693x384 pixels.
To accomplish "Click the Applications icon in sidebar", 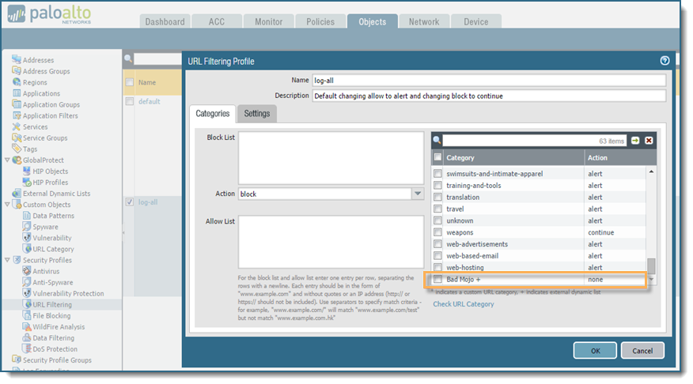I will (x=17, y=93).
